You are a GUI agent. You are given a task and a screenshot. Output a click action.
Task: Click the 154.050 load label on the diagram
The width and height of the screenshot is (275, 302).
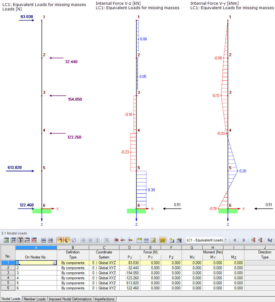tap(75, 99)
